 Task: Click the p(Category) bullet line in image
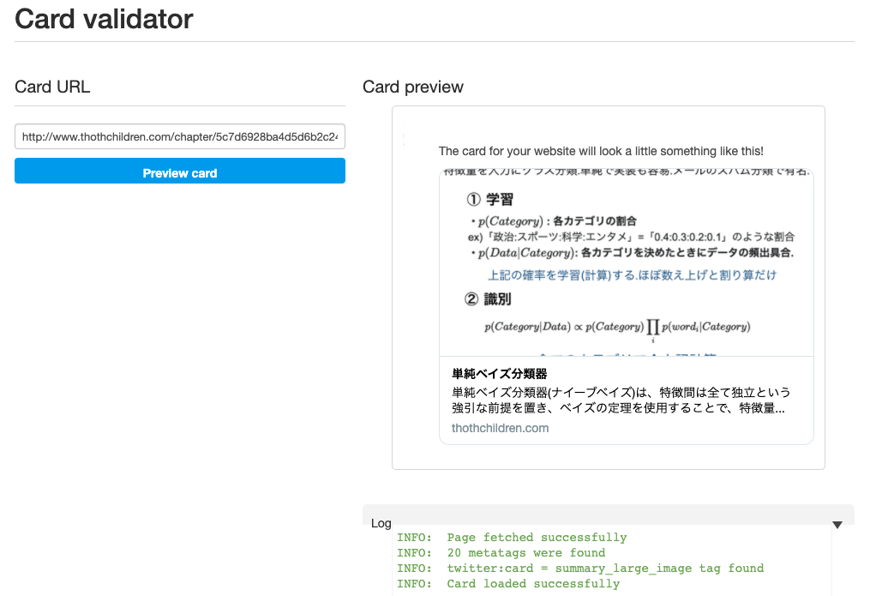point(553,221)
